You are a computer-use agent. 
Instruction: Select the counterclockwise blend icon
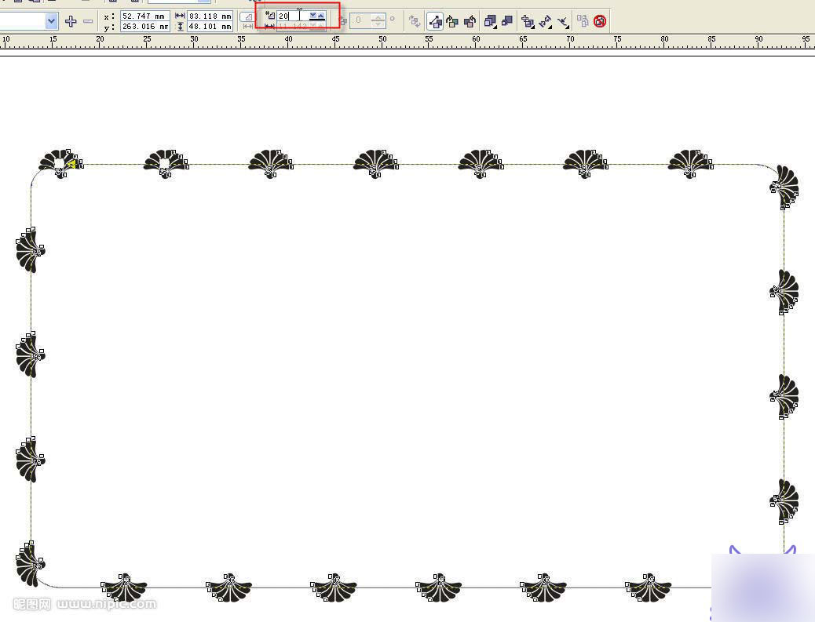[x=470, y=21]
